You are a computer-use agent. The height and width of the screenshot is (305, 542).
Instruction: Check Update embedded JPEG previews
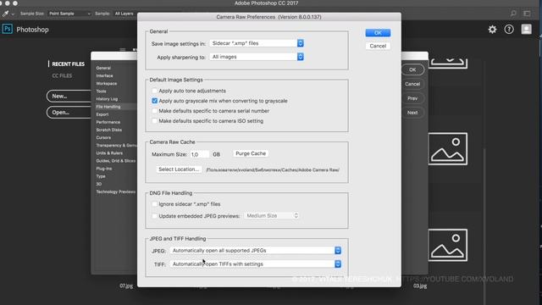[154, 216]
